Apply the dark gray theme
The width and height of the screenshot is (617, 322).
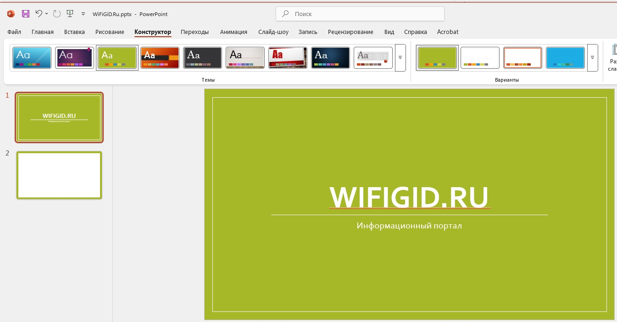coord(202,58)
